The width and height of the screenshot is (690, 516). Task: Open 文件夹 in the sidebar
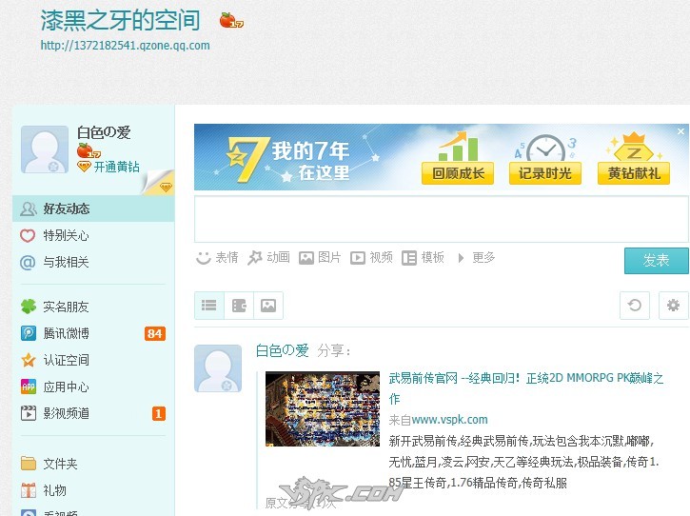coord(93,464)
